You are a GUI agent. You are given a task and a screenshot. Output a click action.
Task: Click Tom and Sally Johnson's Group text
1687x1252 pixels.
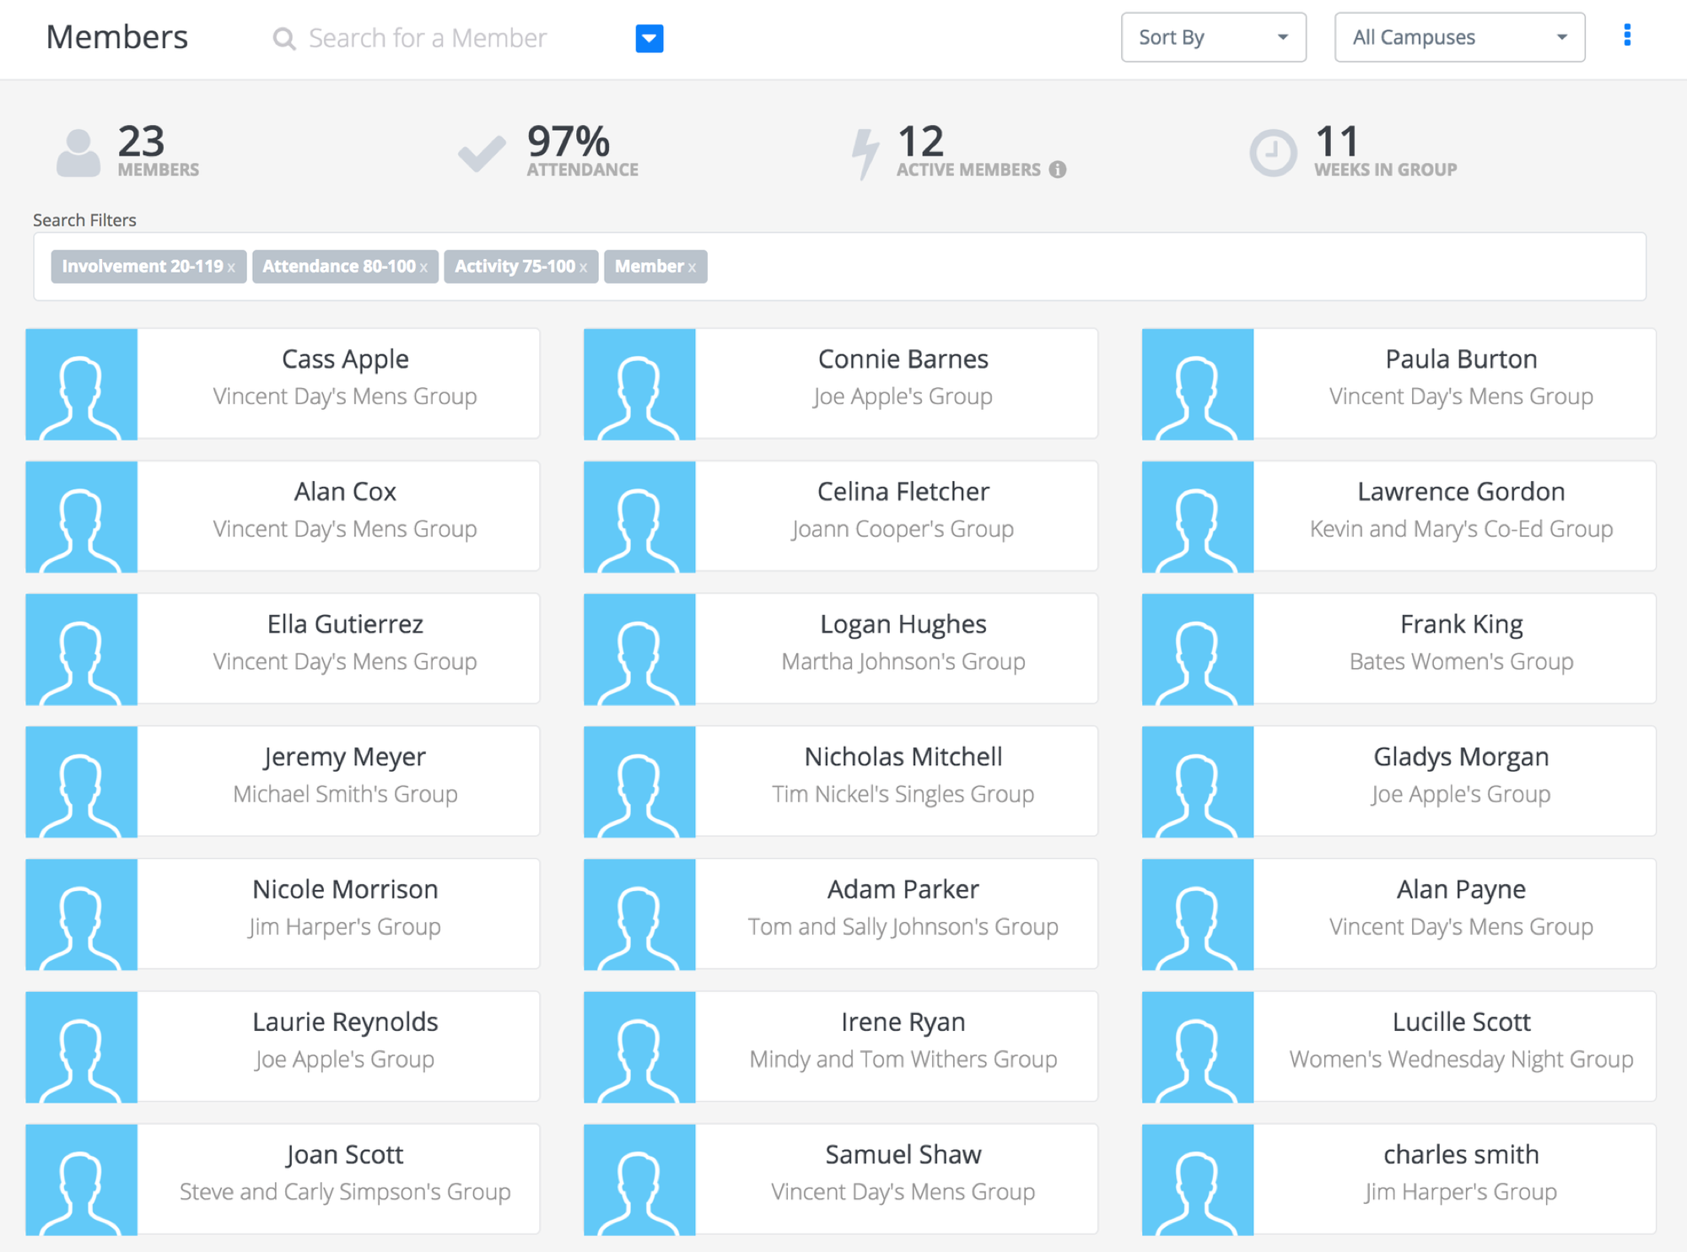pos(903,926)
